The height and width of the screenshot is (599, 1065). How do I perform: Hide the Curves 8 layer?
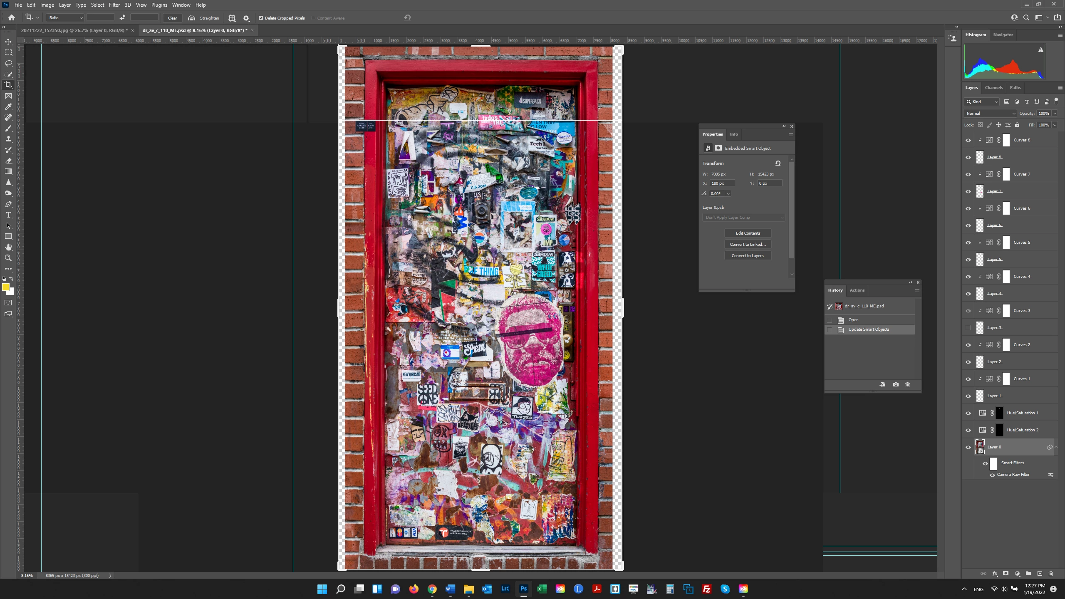pyautogui.click(x=968, y=140)
